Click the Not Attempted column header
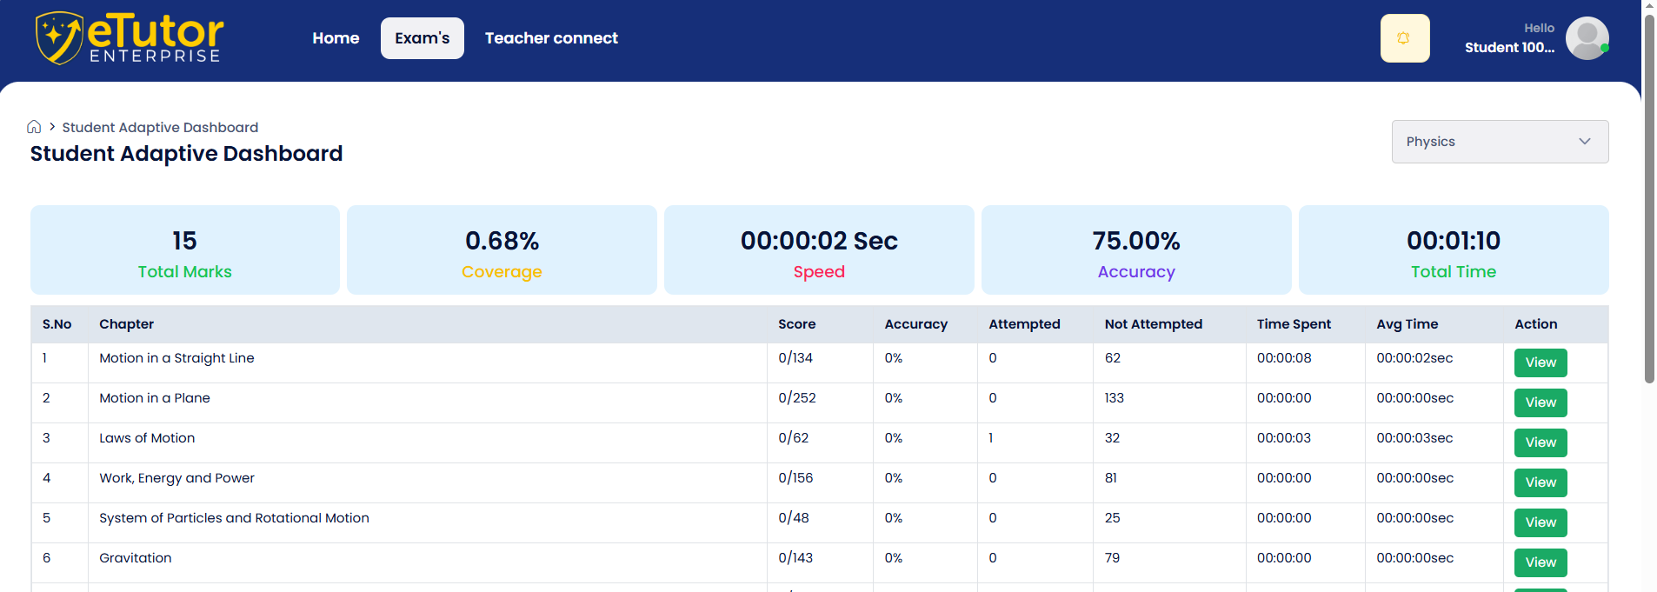The height and width of the screenshot is (592, 1657). point(1154,324)
